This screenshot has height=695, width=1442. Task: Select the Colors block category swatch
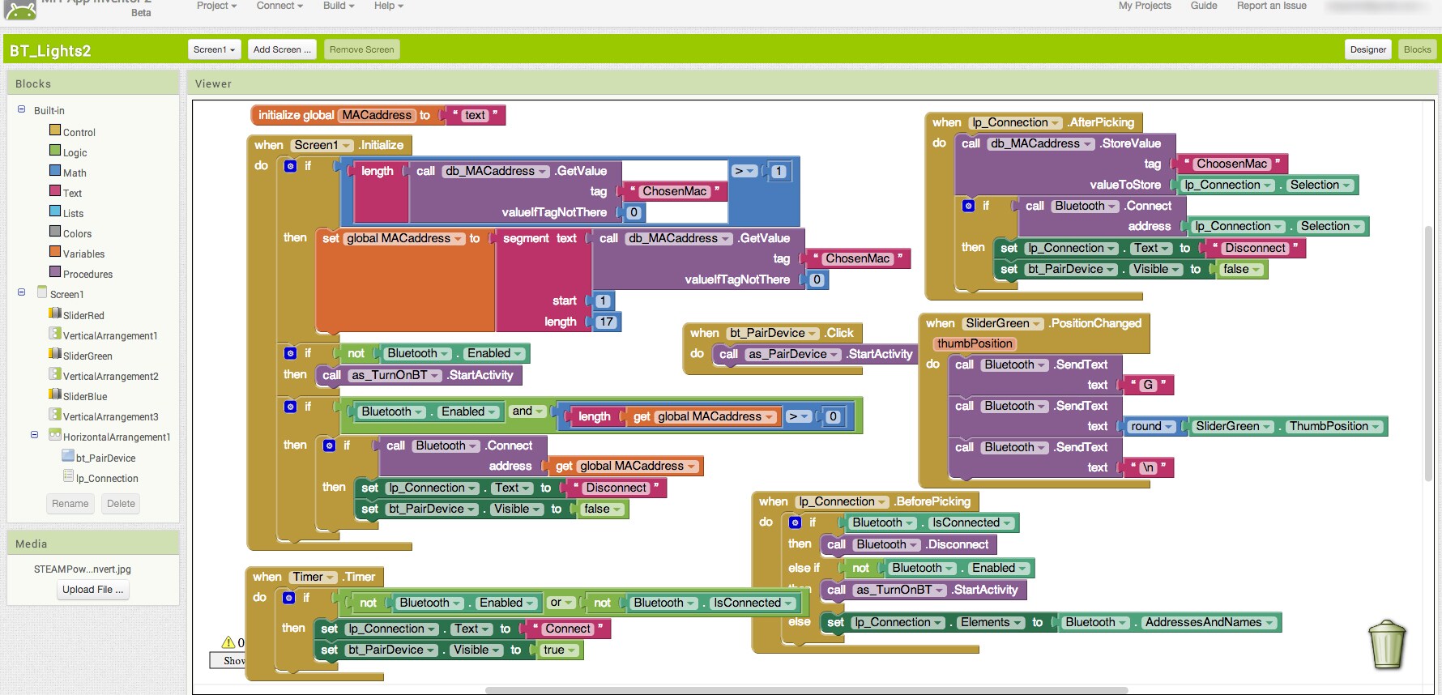(x=55, y=232)
